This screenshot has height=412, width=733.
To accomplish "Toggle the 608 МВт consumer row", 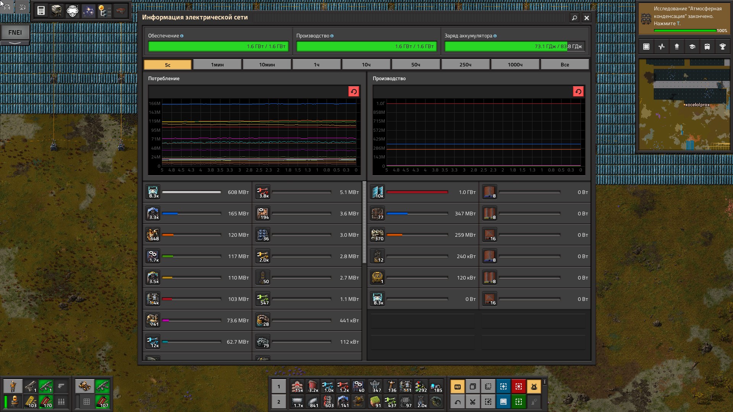I will (197, 192).
